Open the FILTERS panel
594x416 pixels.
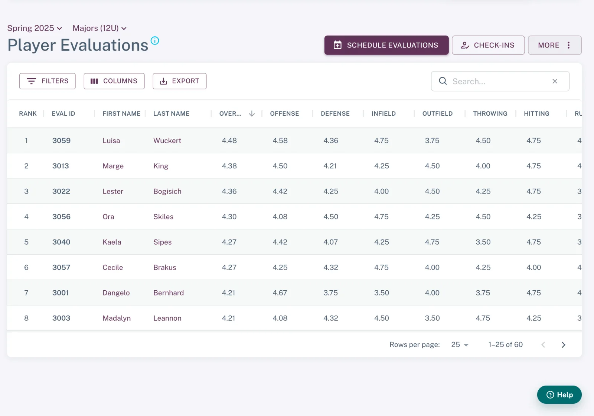pos(48,81)
